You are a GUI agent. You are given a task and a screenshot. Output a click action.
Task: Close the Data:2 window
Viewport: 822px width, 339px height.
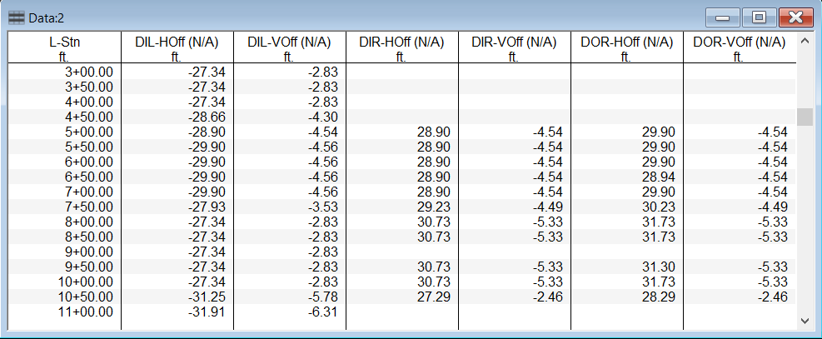tap(795, 17)
